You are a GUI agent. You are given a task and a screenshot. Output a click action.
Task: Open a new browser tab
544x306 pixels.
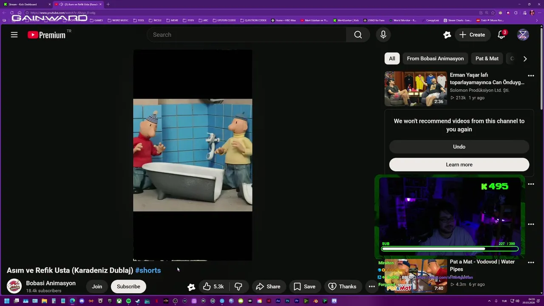point(108,4)
